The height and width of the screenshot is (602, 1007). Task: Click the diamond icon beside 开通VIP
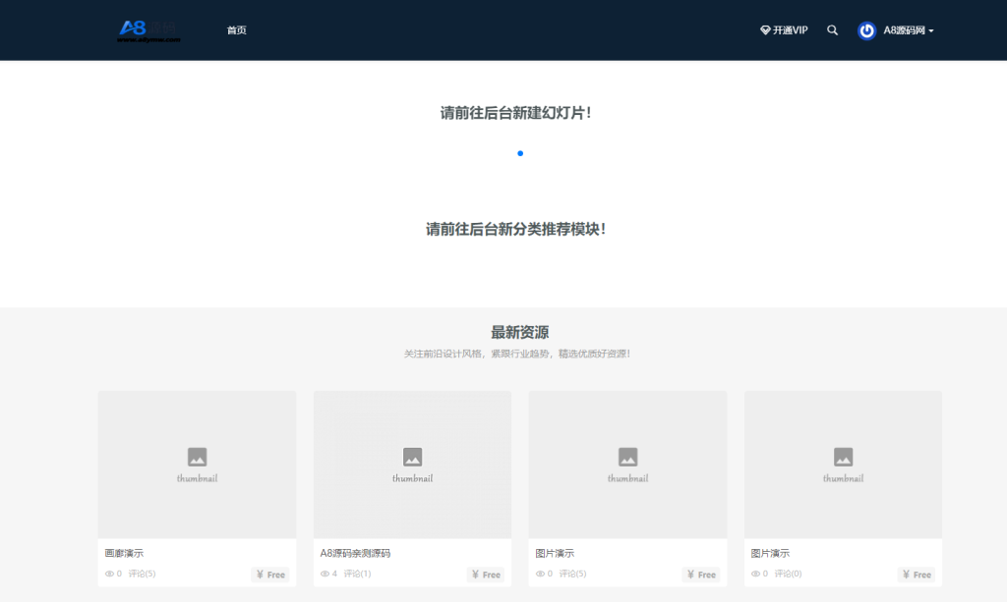(x=765, y=29)
